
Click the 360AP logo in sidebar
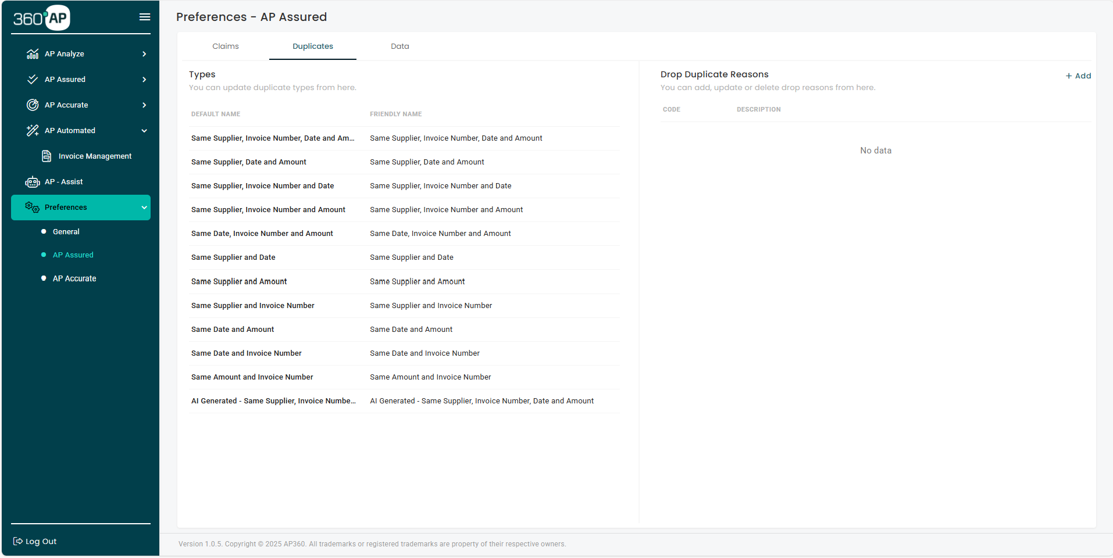(41, 17)
